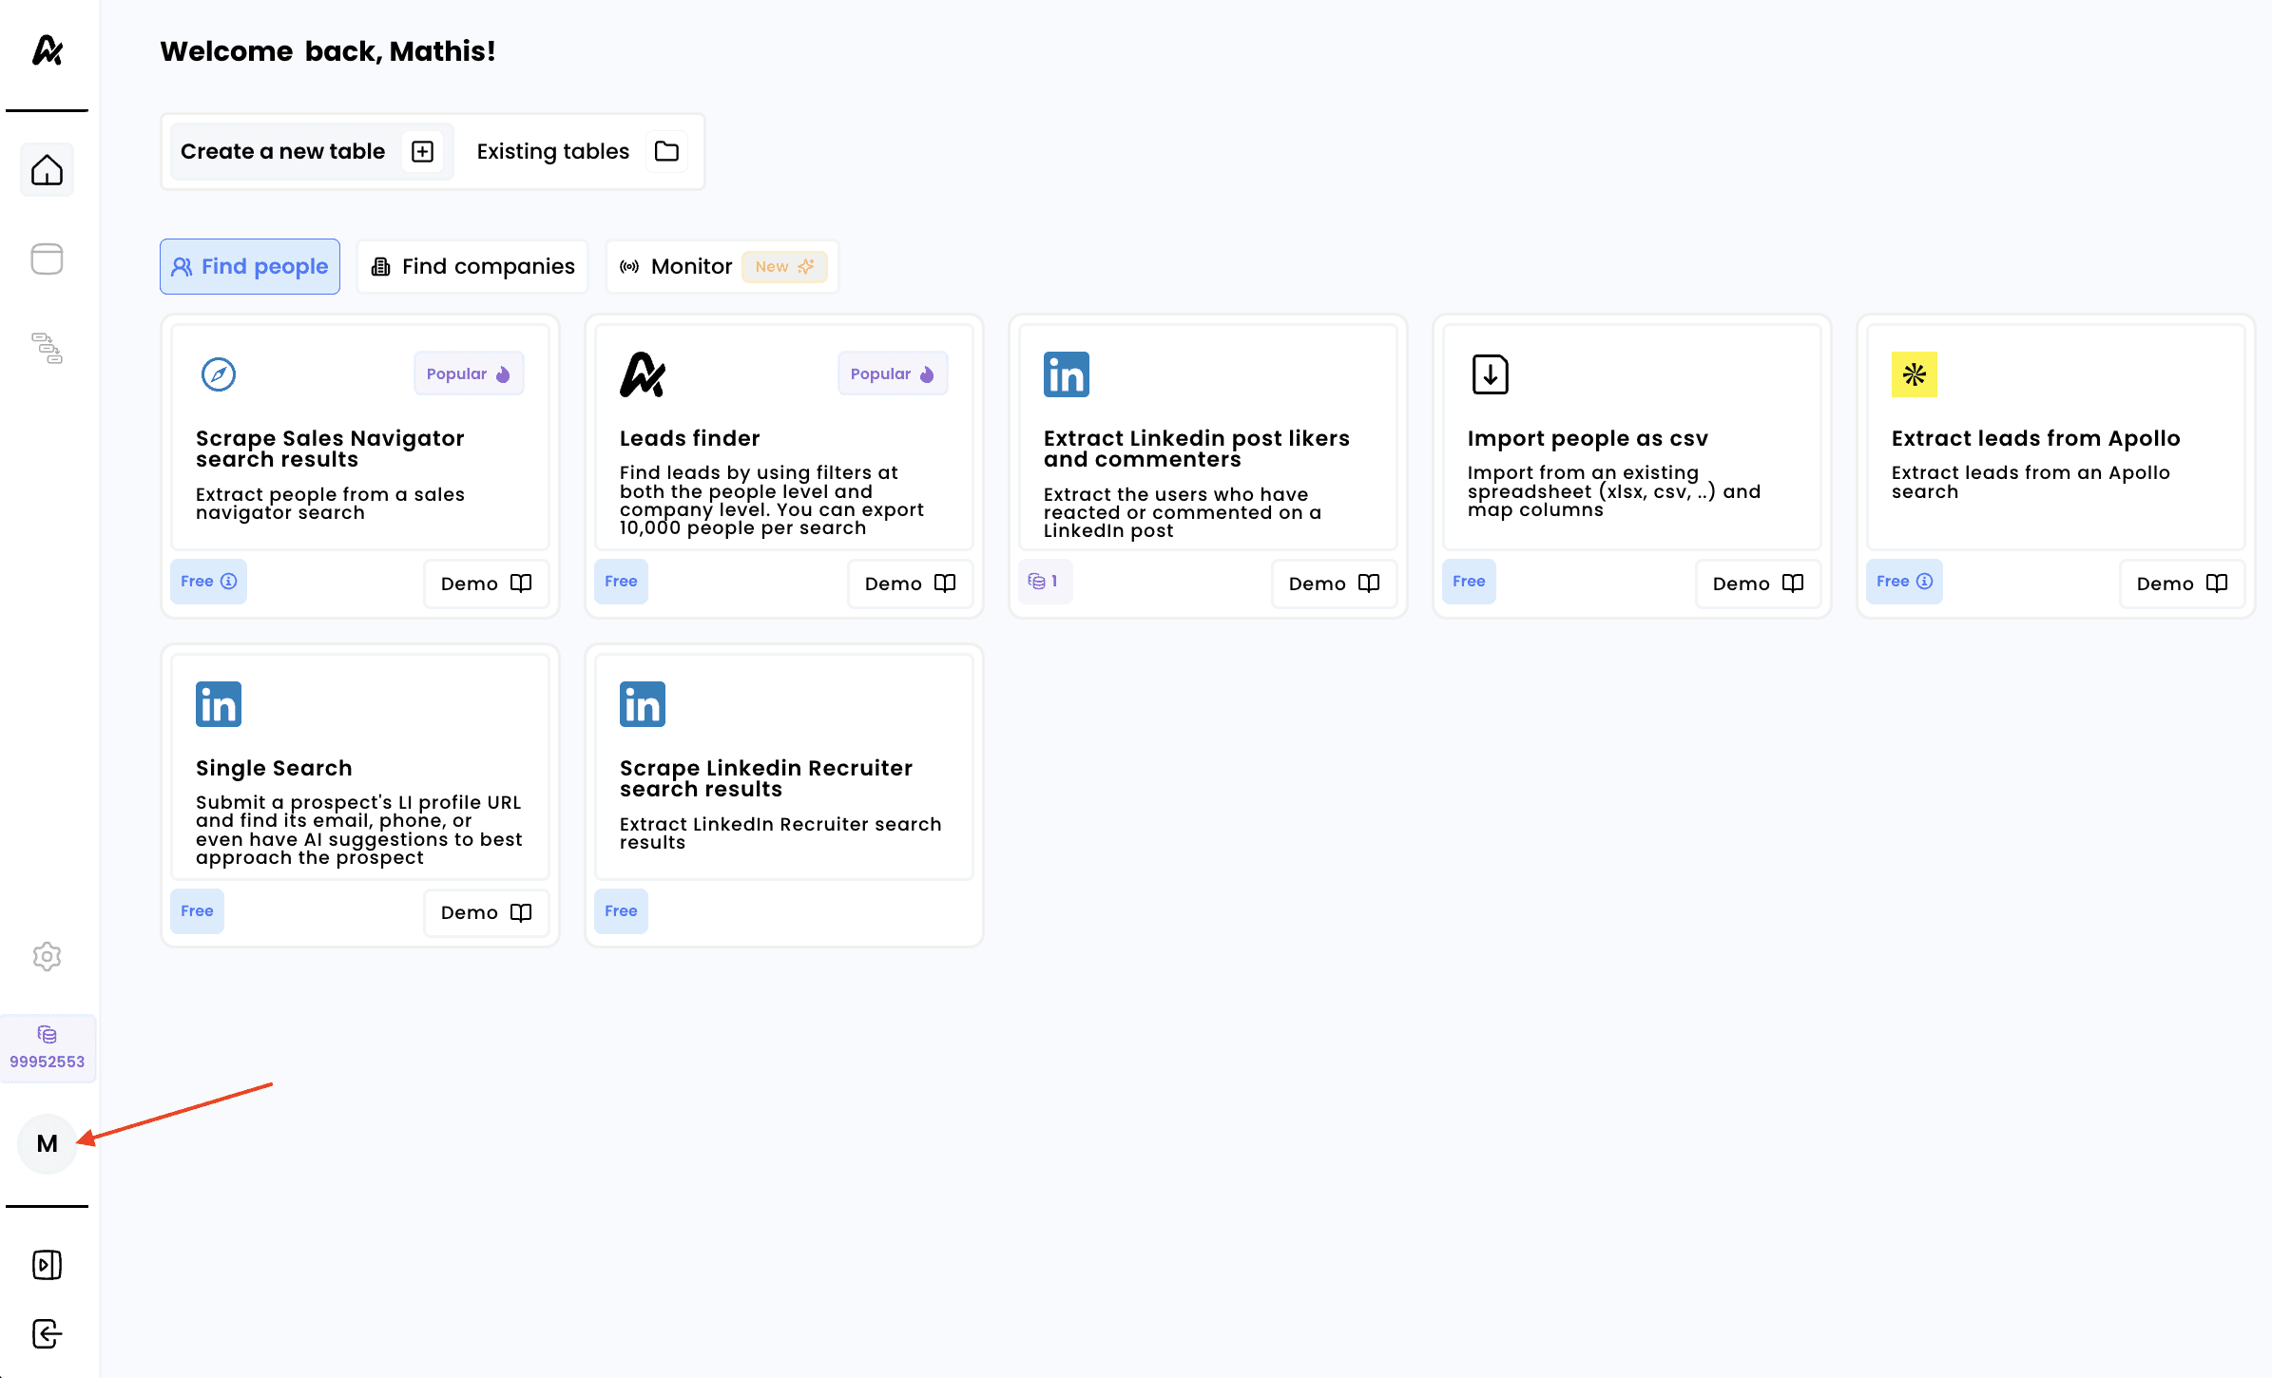Click the folder icon beside Existing tables
2272x1378 pixels.
tap(666, 151)
